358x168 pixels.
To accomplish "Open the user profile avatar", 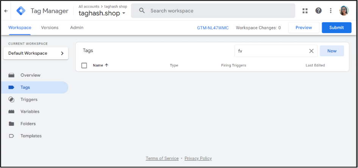I will click(344, 11).
